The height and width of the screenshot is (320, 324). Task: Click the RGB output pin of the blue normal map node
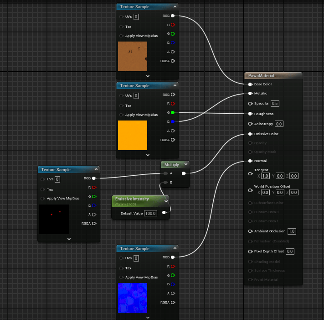pyautogui.click(x=173, y=257)
